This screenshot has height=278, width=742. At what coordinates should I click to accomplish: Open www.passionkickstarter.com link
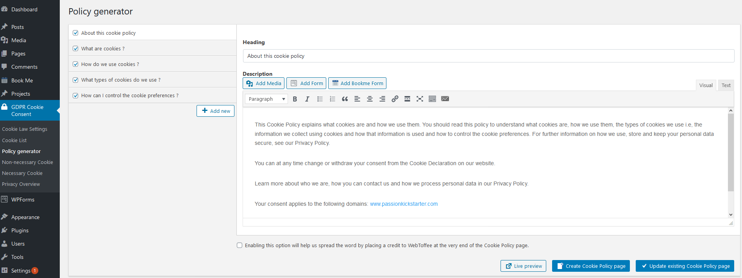[x=404, y=204]
